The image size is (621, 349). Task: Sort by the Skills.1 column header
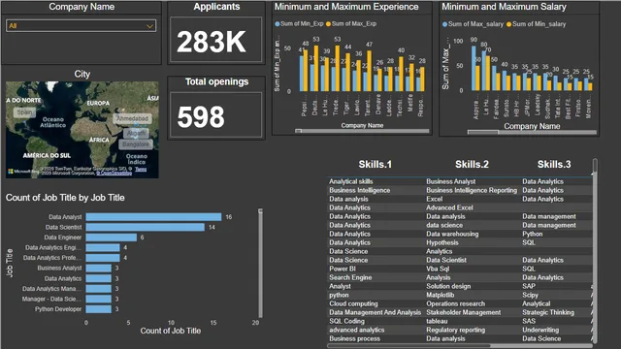pos(376,164)
